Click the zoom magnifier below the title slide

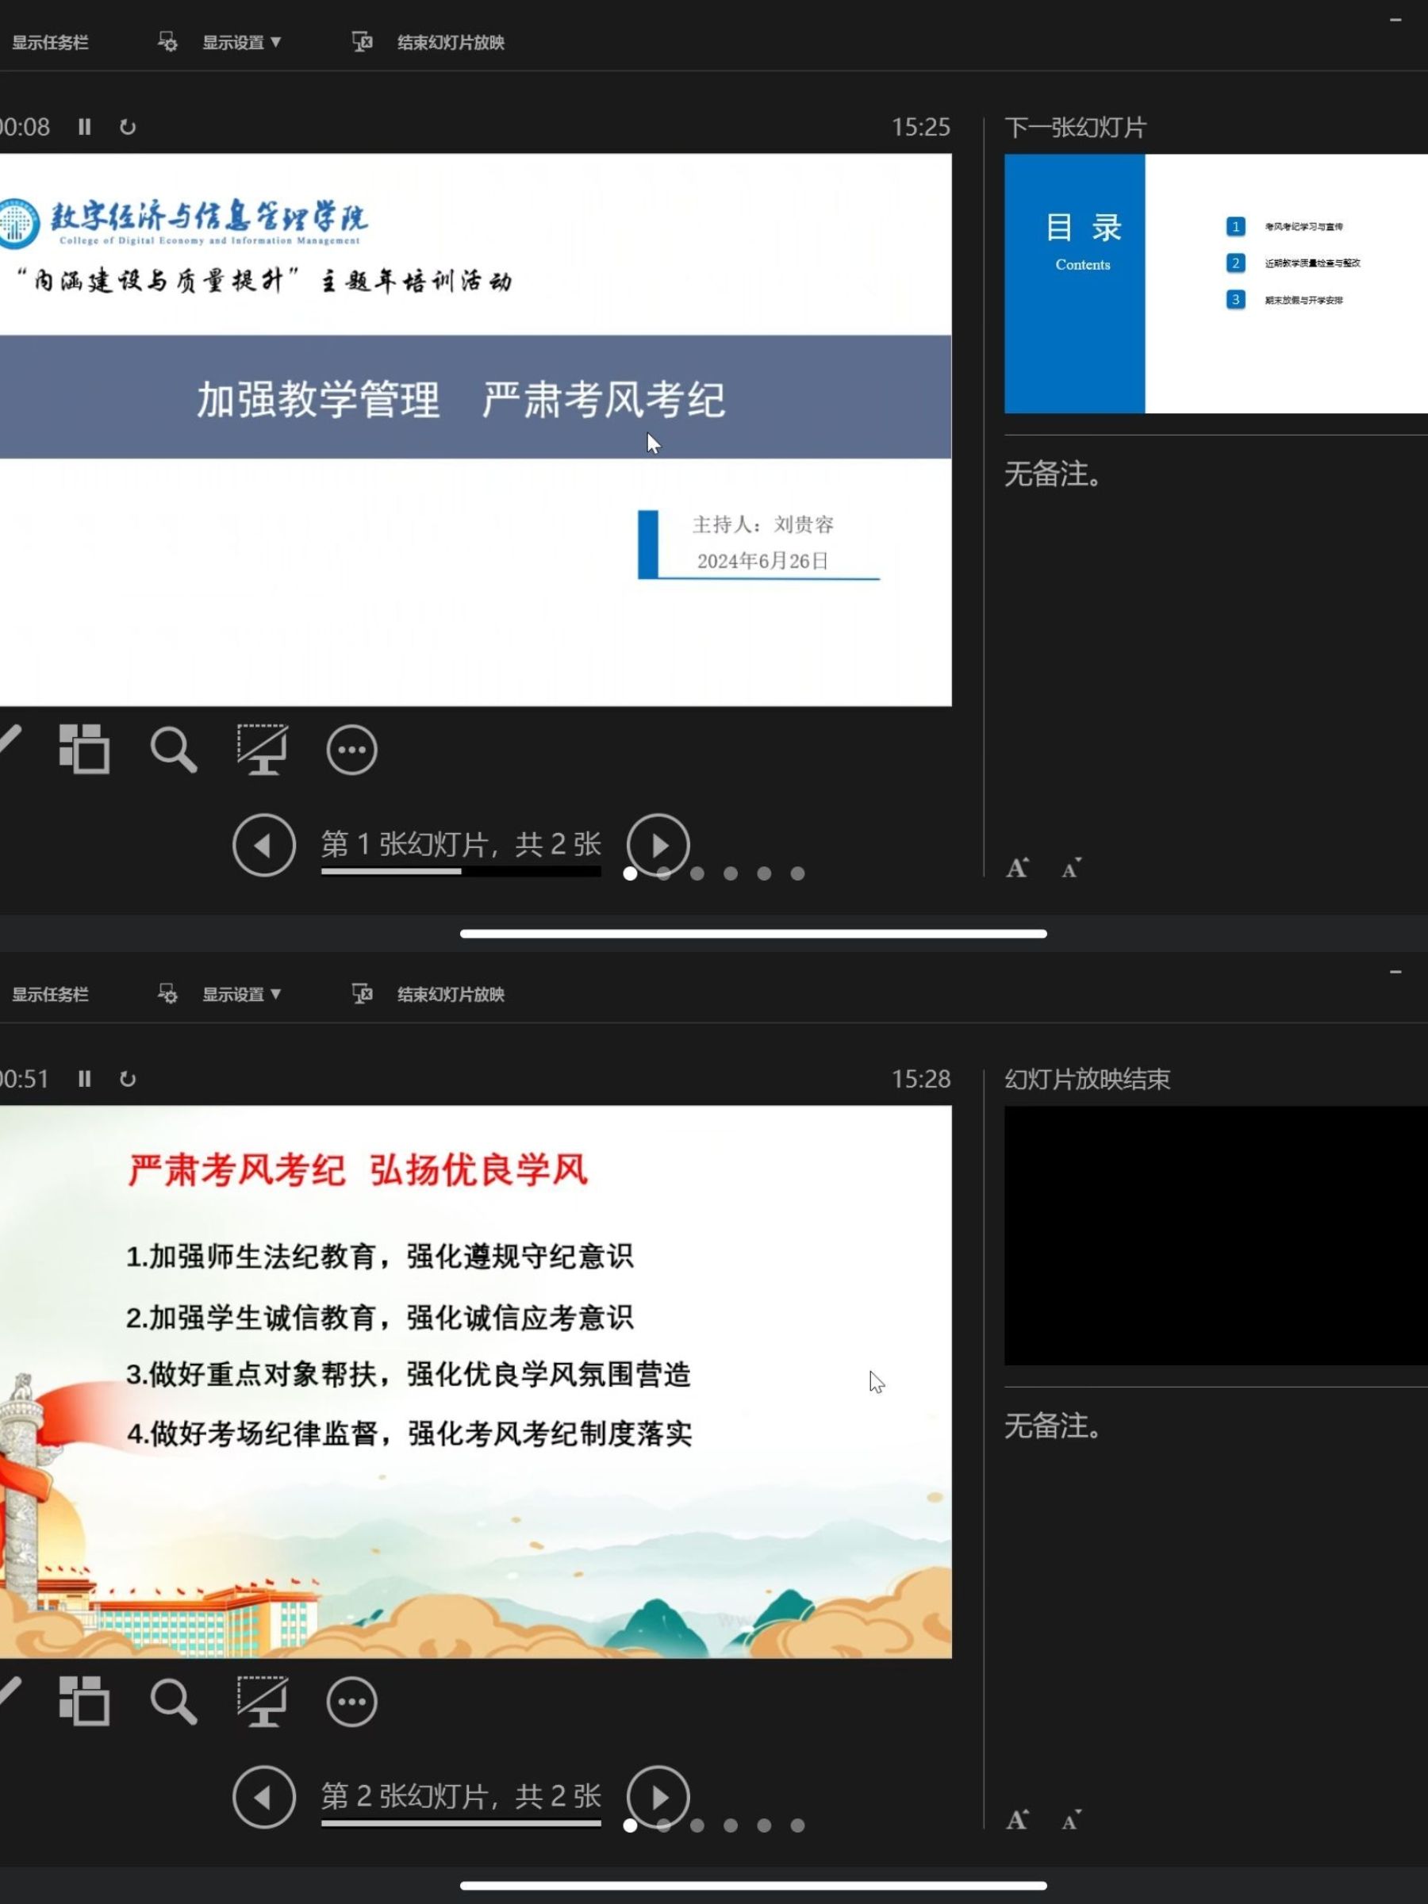[x=174, y=749]
